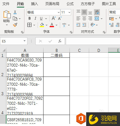120x126 pixels.
Task: Switch to the 图片工具 tab
Action: [x=109, y=4]
